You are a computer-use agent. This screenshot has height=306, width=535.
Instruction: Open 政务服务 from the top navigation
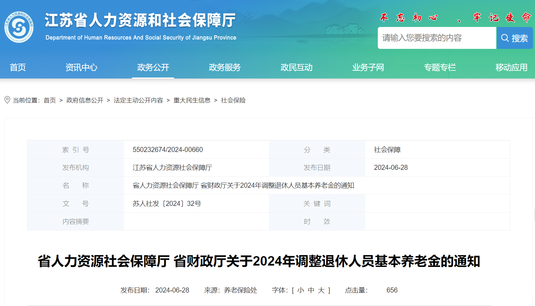(225, 67)
